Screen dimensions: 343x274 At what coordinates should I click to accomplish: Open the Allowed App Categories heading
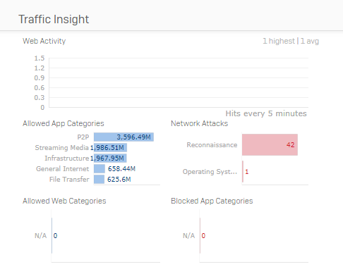coord(64,123)
